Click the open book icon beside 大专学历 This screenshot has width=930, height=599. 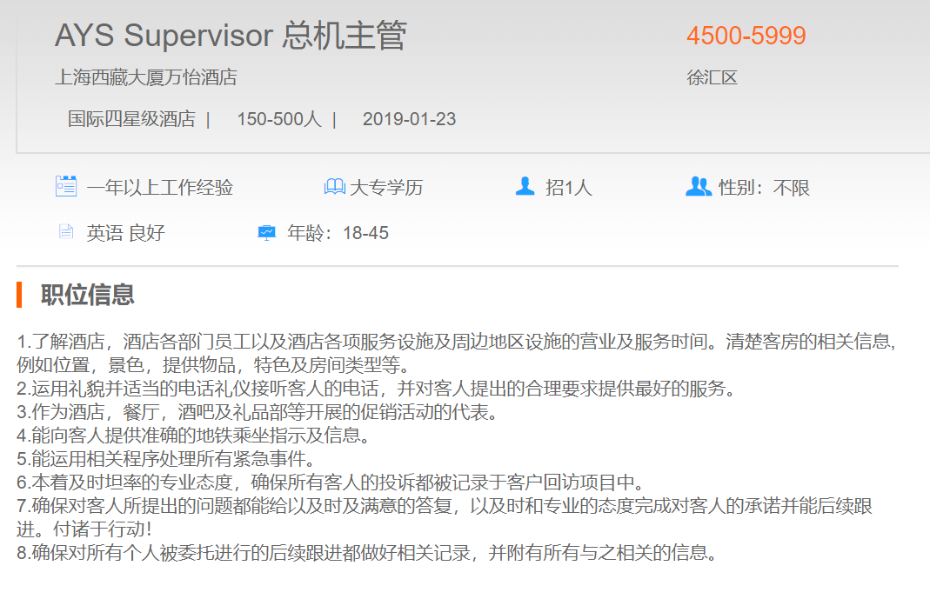click(x=334, y=187)
